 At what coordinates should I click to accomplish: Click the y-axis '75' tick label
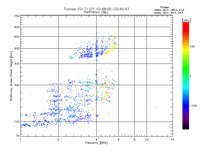(x=18, y=136)
